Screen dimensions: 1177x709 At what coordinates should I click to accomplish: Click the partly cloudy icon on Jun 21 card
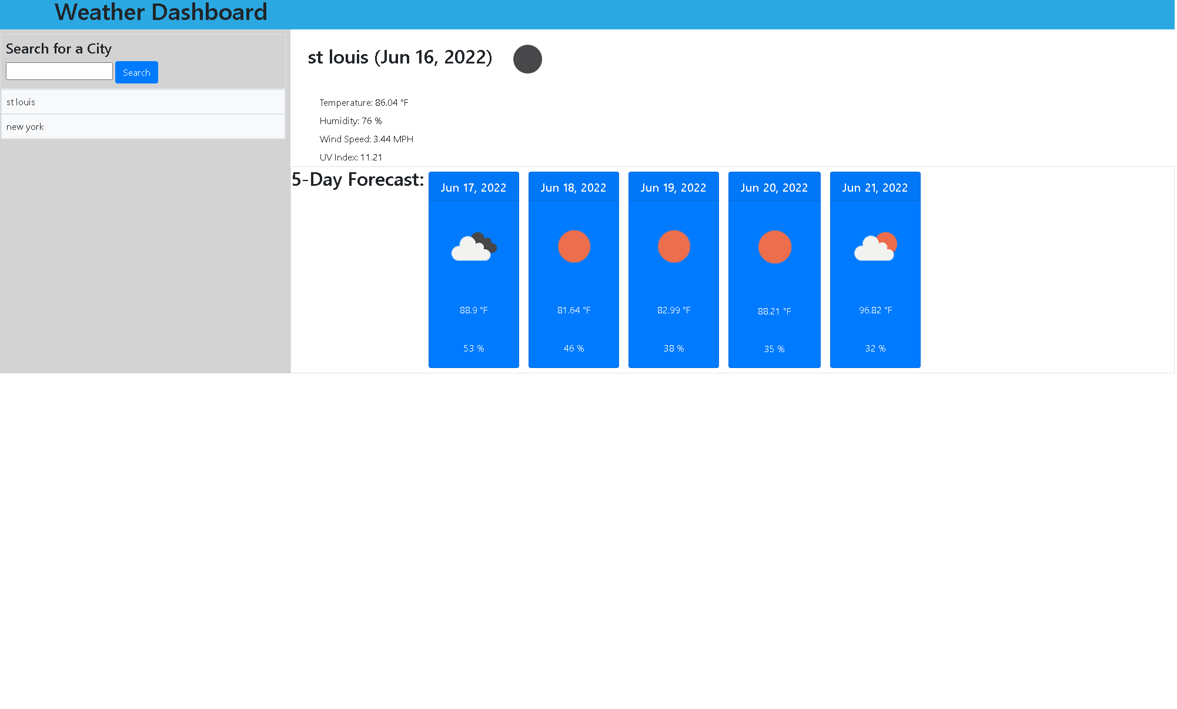click(x=875, y=247)
